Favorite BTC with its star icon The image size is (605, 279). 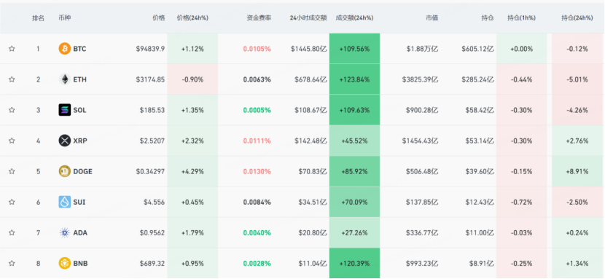(x=12, y=49)
